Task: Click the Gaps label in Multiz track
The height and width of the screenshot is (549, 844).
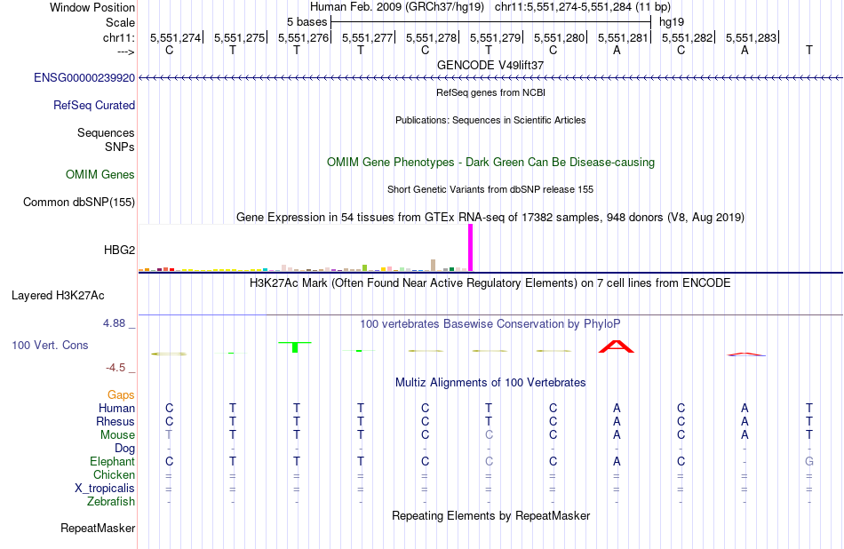Action: (x=121, y=395)
